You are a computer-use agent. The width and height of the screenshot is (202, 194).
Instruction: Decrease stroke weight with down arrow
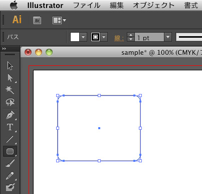[131, 39]
